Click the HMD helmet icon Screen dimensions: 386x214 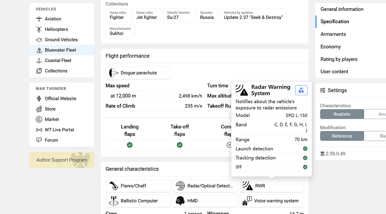180,201
